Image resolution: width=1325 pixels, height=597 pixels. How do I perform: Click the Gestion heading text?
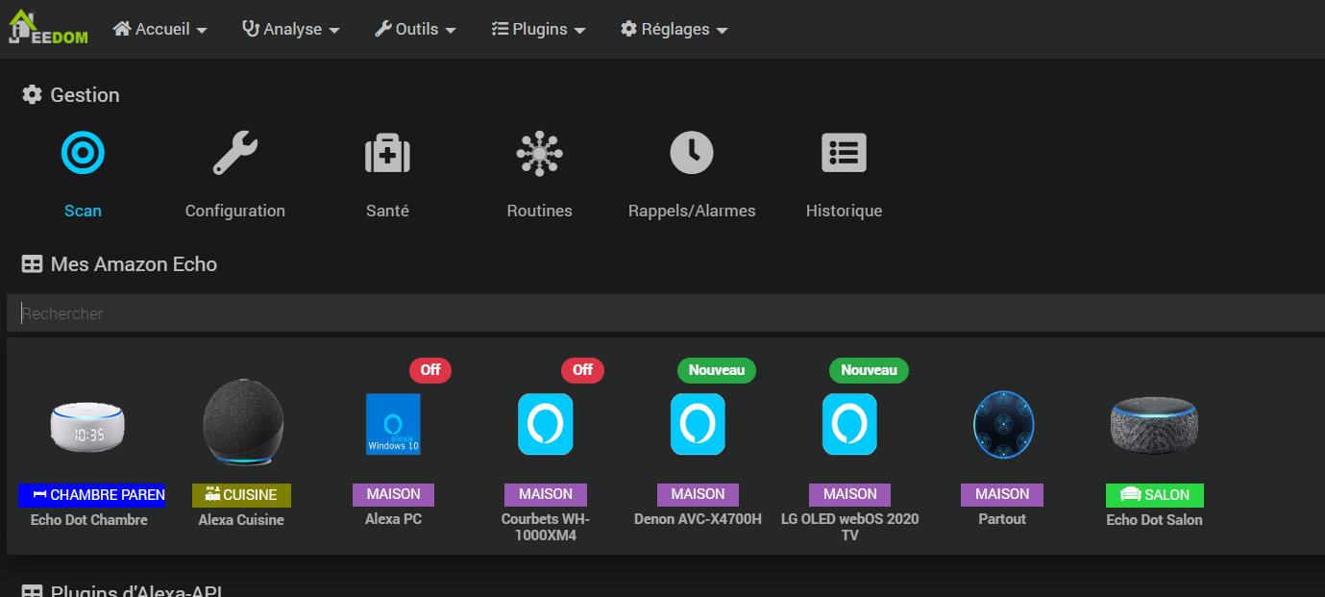(85, 94)
